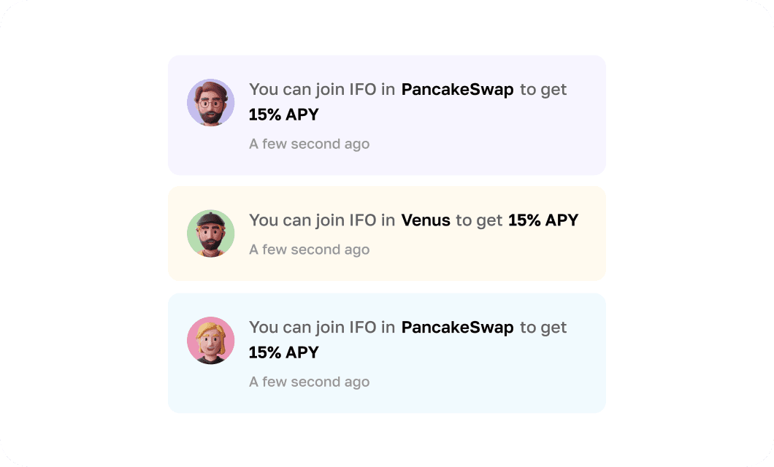Open PancakeSwap link in the light blue notification
Viewport: 774px width, 467px height.
click(x=457, y=327)
